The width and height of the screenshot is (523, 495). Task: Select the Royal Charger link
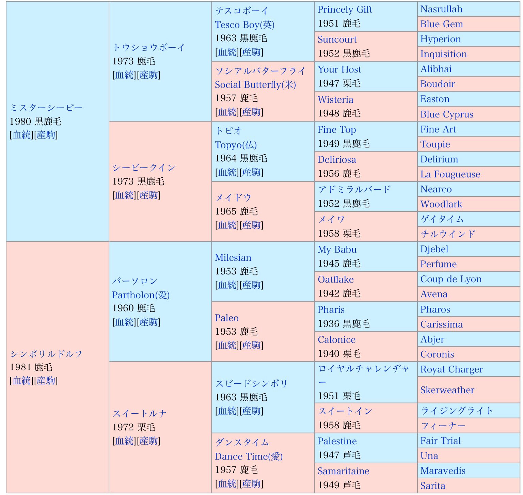pos(451,369)
